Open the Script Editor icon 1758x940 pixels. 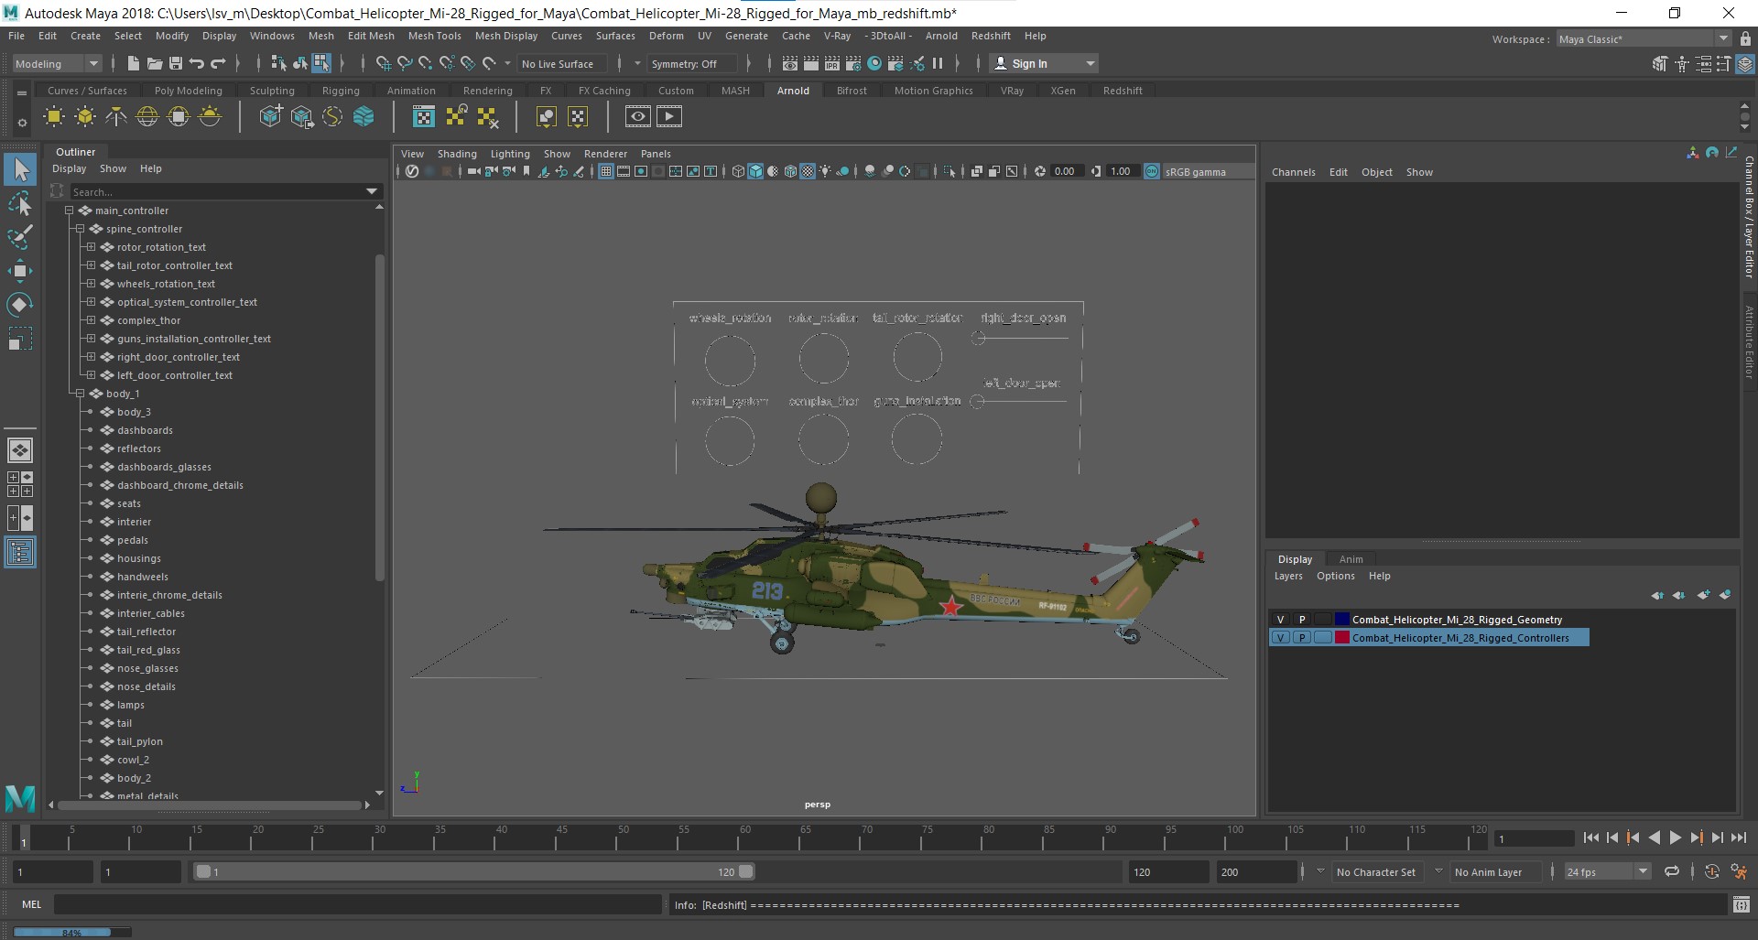(1742, 904)
